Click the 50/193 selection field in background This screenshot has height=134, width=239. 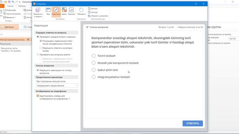tap(234, 39)
